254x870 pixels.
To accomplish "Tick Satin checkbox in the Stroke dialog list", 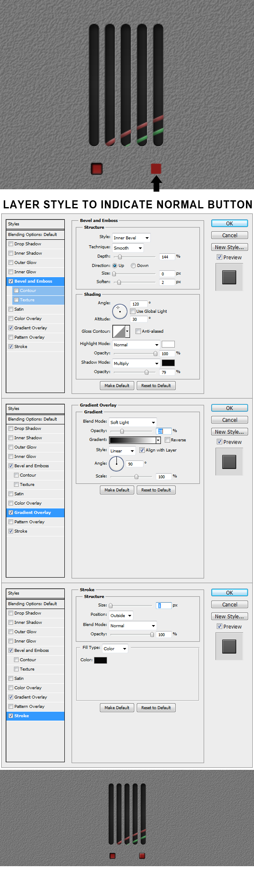I will coord(11,679).
